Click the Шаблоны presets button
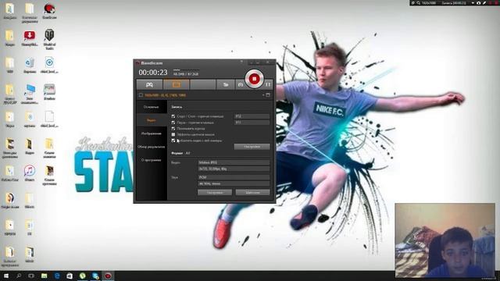This screenshot has height=281, width=500. tap(252, 193)
